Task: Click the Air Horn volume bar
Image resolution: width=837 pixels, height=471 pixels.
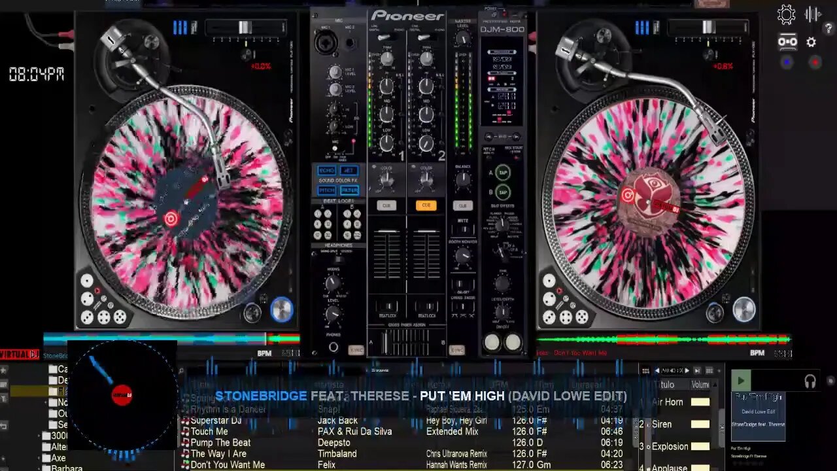Action: coord(700,402)
